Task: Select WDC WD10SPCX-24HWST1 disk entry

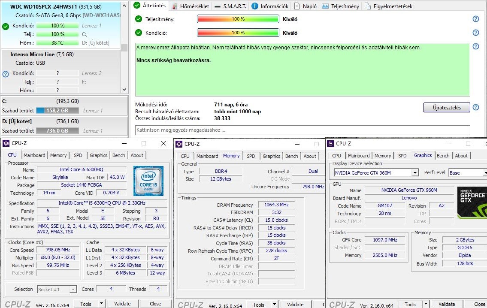Action: click(60, 25)
